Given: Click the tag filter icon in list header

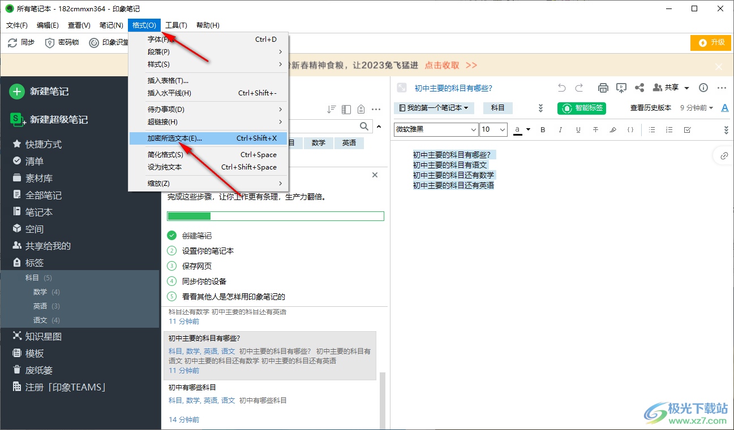Looking at the screenshot, I should pos(361,109).
